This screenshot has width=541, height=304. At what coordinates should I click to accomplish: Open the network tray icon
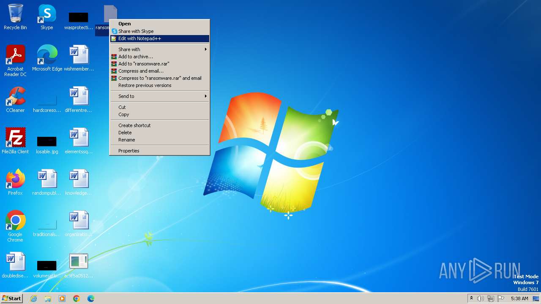pos(491,299)
